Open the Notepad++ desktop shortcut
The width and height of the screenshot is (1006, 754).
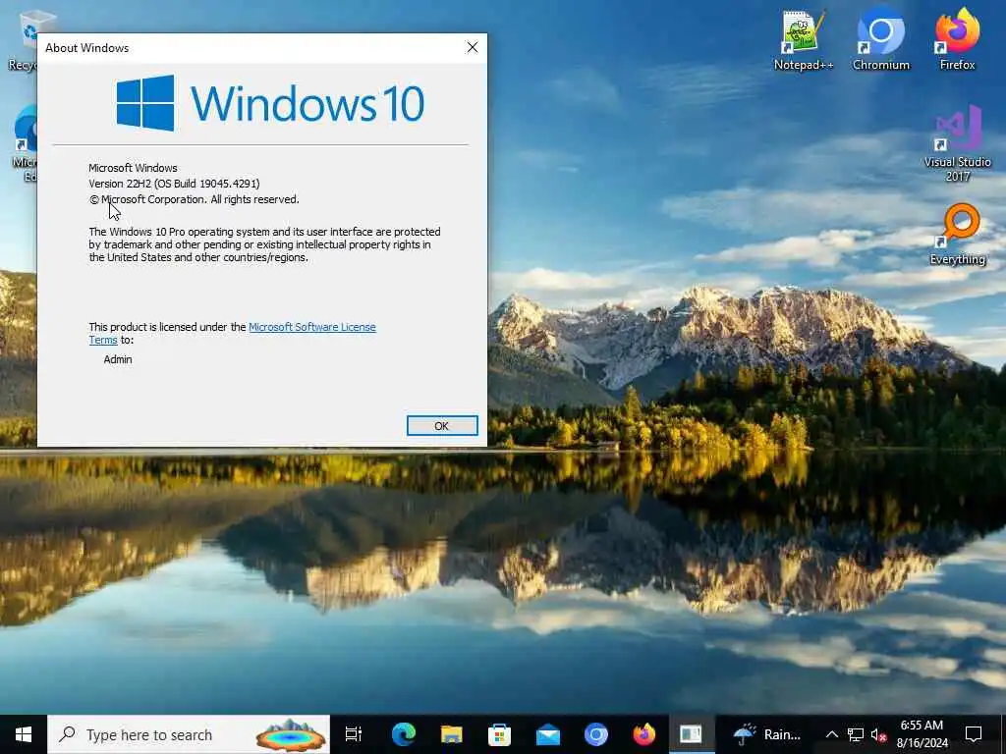[803, 40]
